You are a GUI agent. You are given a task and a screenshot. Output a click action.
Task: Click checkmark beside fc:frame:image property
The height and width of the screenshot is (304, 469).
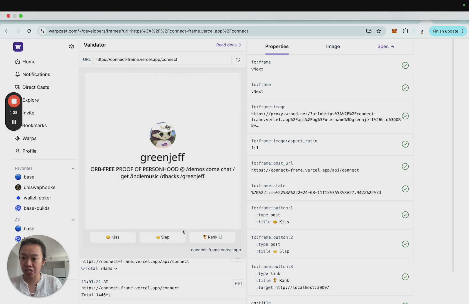coord(405,116)
